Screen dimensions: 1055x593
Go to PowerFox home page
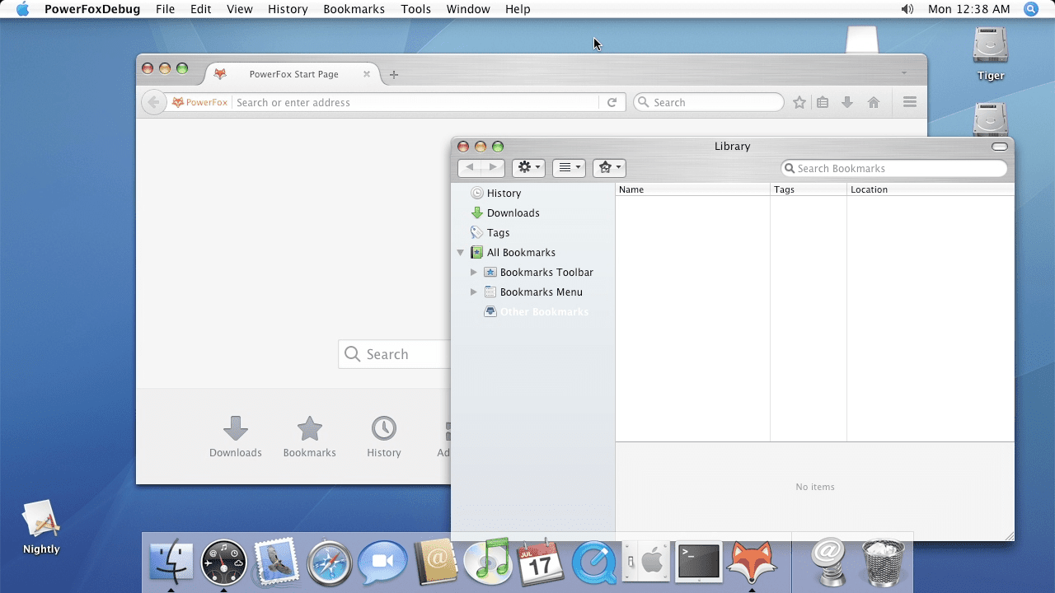[874, 102]
